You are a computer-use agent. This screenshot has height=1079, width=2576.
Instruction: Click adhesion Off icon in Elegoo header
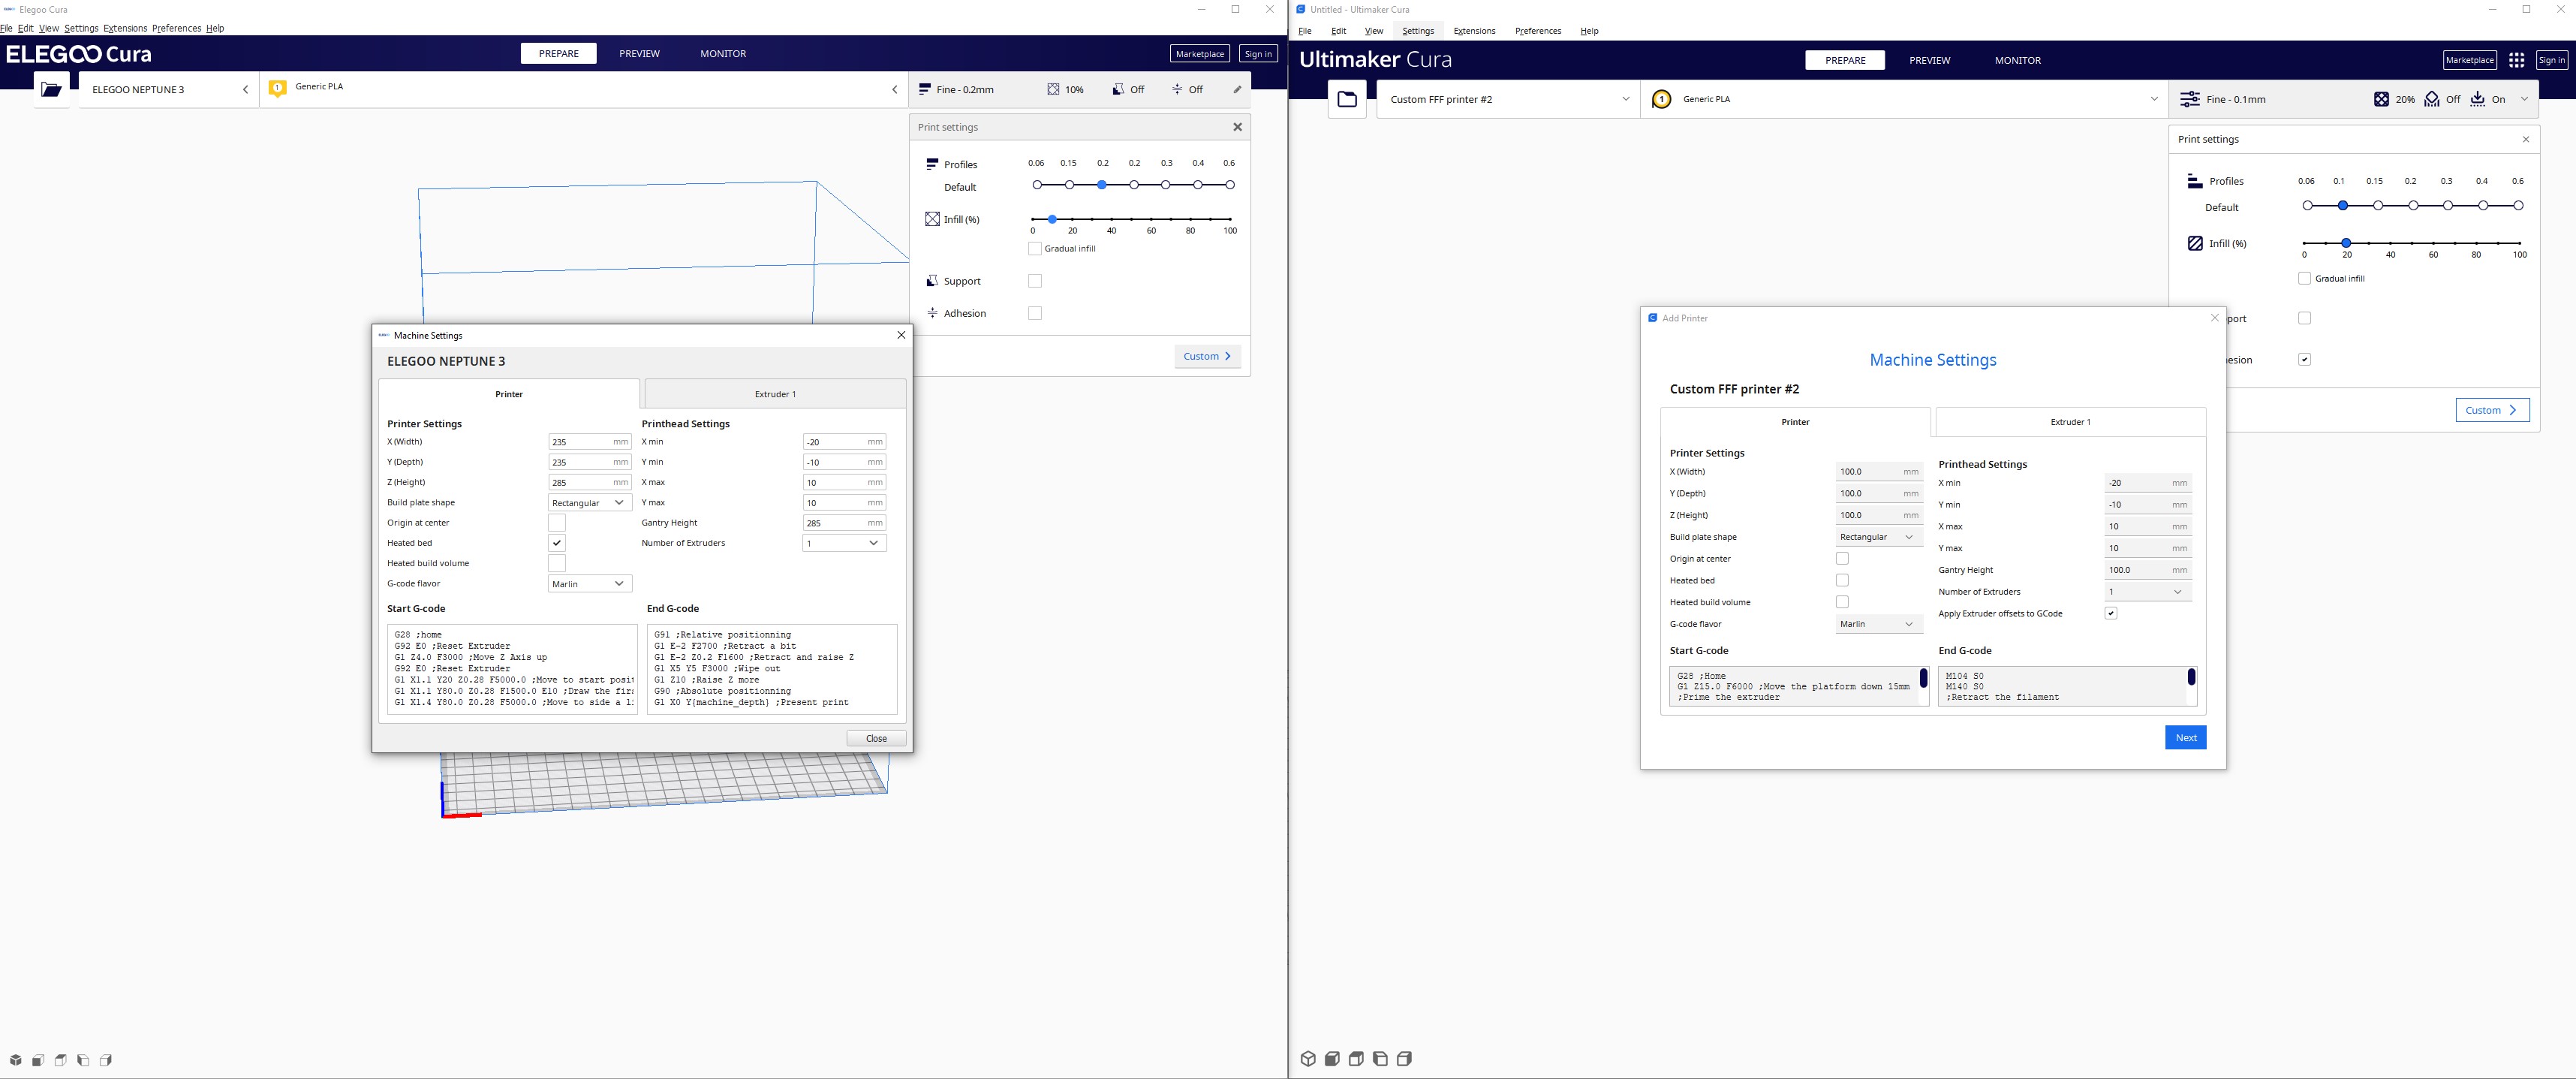pyautogui.click(x=1177, y=89)
